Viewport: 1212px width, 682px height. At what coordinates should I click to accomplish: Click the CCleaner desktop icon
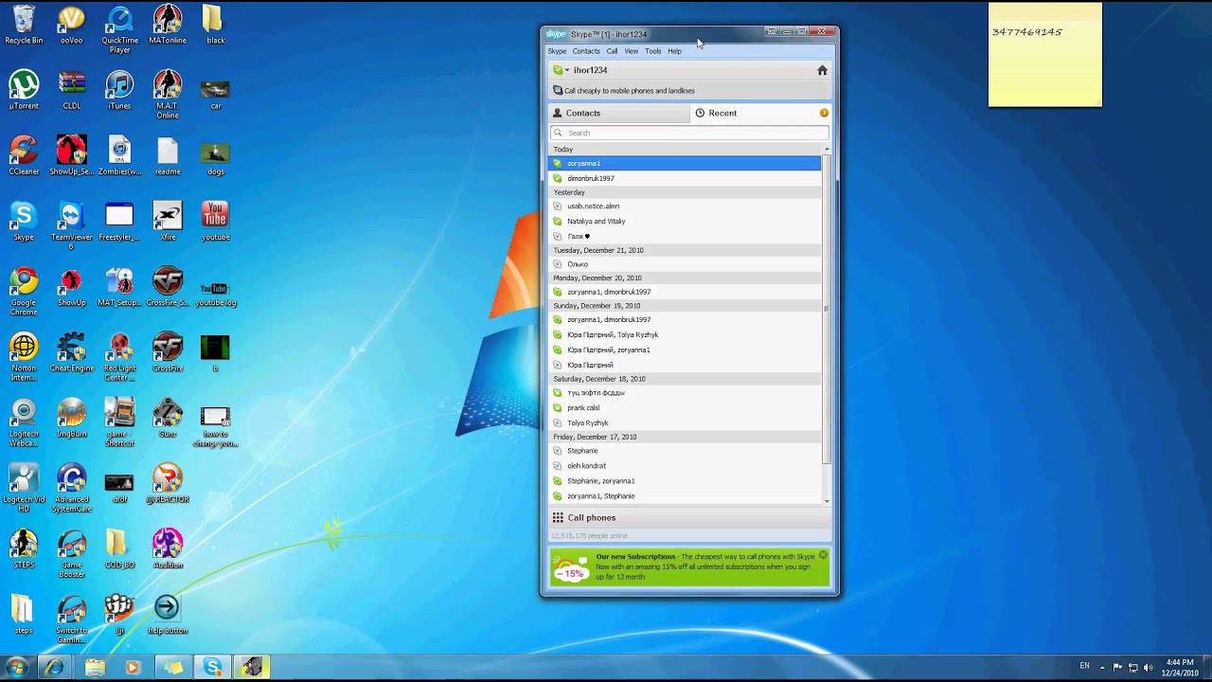point(24,156)
